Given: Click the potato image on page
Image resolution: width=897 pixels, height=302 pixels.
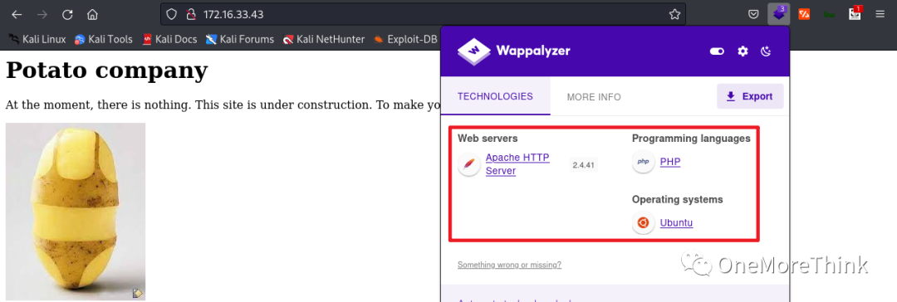Looking at the screenshot, I should click(76, 211).
